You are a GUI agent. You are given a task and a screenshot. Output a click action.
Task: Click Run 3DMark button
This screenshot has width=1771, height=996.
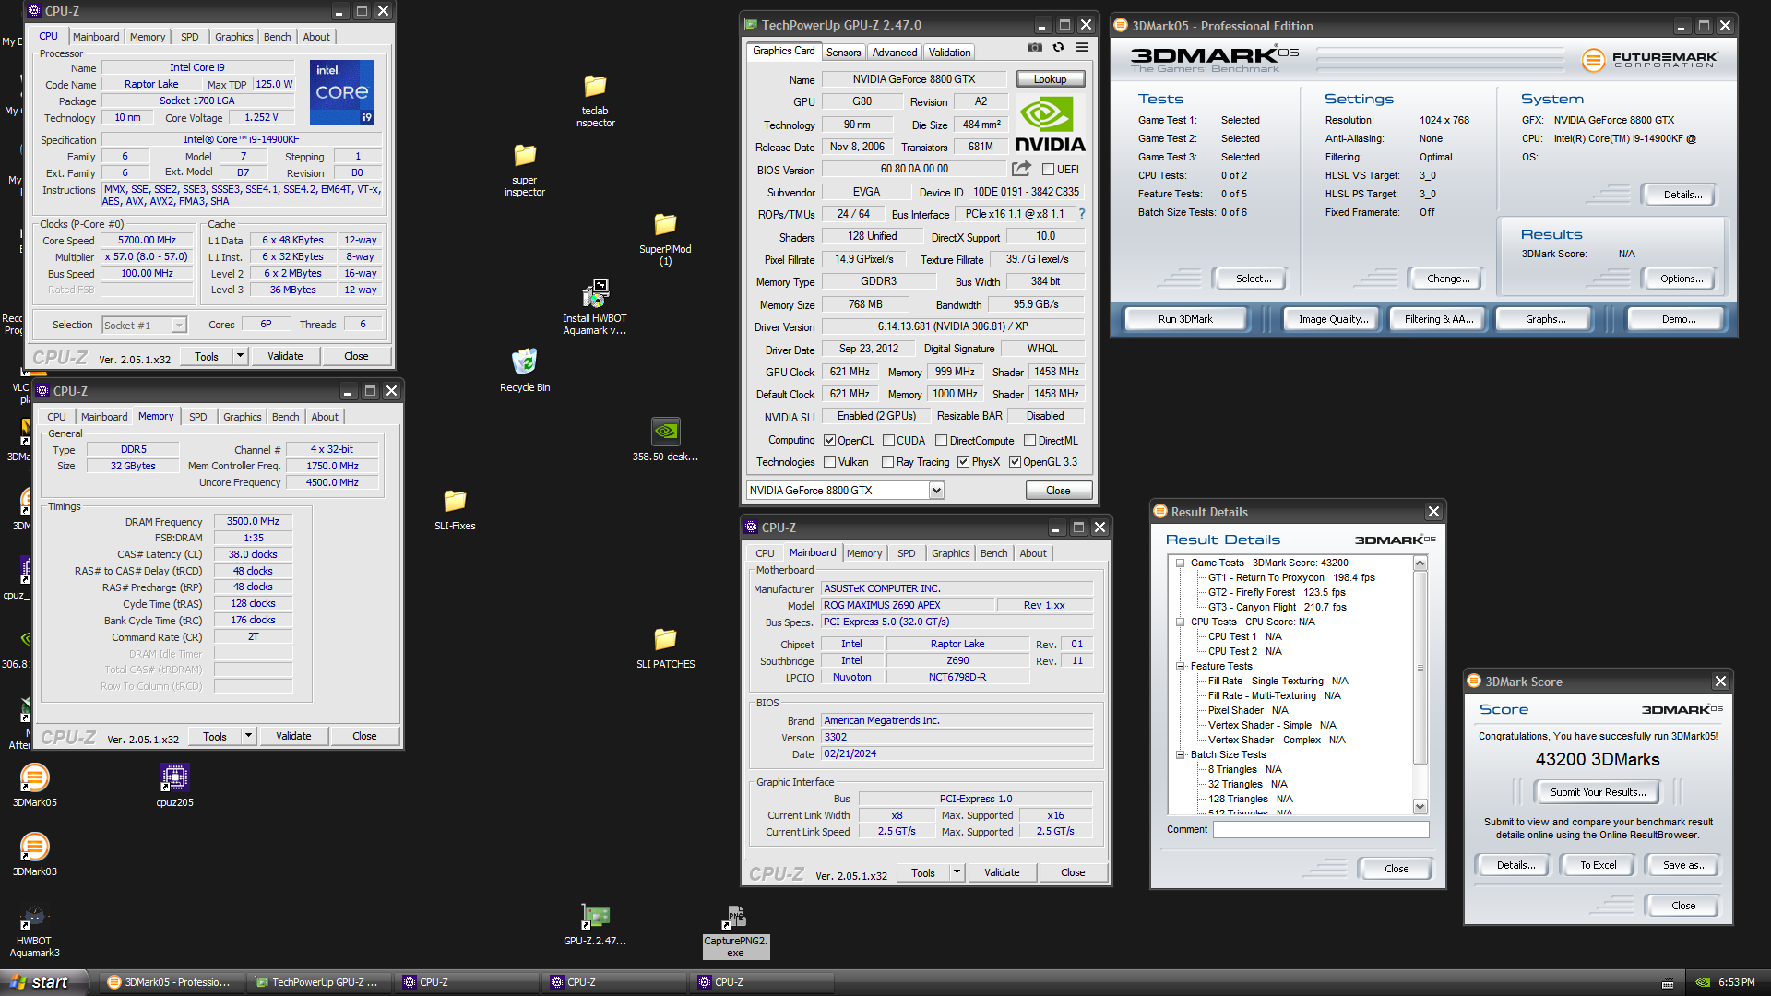click(x=1185, y=319)
